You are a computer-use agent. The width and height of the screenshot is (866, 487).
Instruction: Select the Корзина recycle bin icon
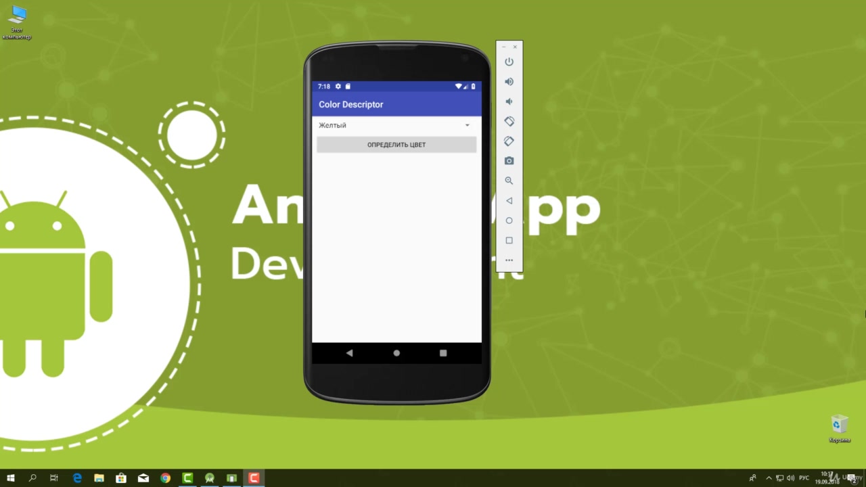pos(840,429)
